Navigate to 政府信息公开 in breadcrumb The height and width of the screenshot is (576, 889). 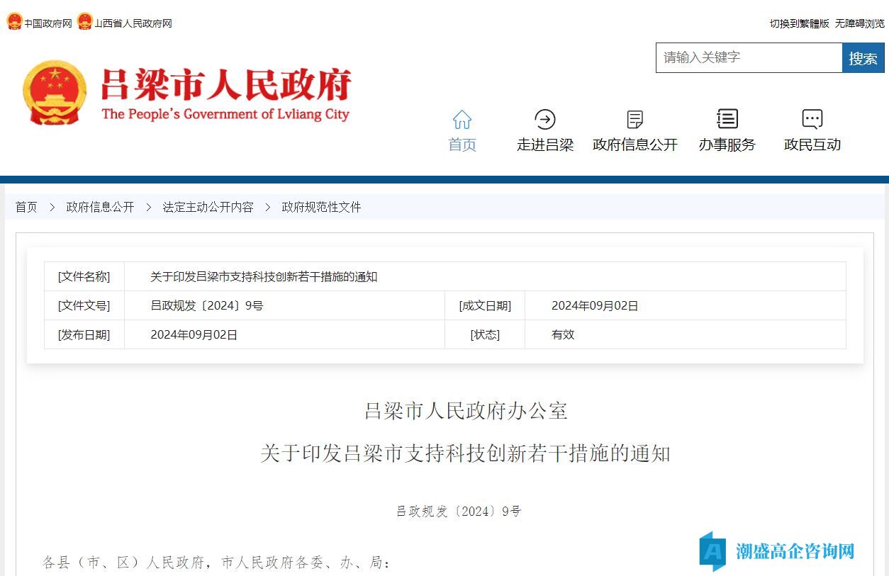(99, 207)
